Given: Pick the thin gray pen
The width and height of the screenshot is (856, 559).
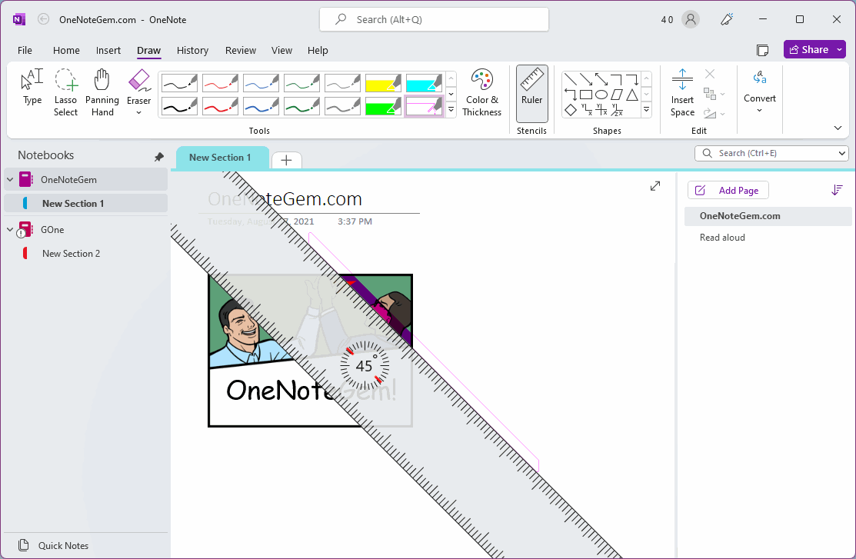Looking at the screenshot, I should [343, 83].
